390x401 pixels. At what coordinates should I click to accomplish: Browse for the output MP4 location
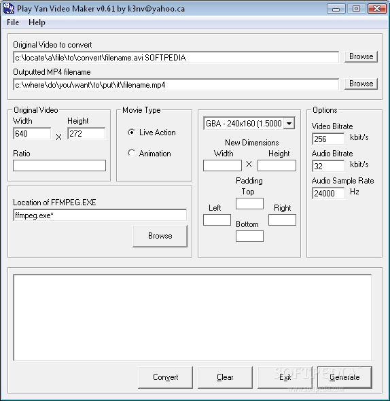pyautogui.click(x=361, y=84)
